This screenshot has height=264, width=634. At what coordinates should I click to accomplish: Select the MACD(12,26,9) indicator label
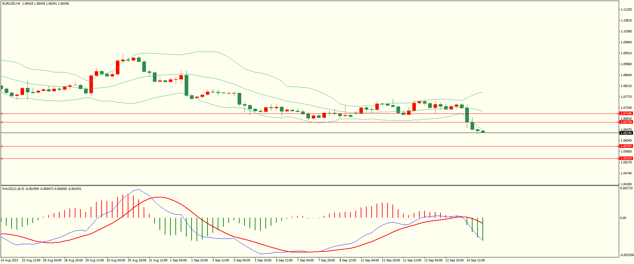[x=13, y=189]
